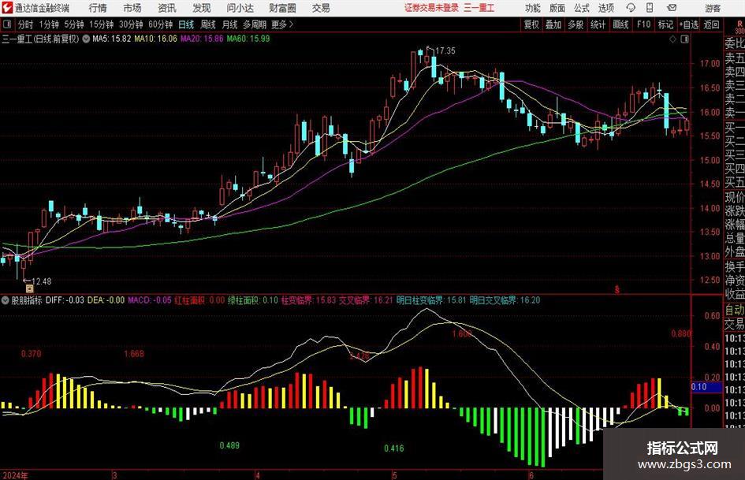Click the MA10: 16.06 label
The height and width of the screenshot is (480, 745).
coord(155,39)
